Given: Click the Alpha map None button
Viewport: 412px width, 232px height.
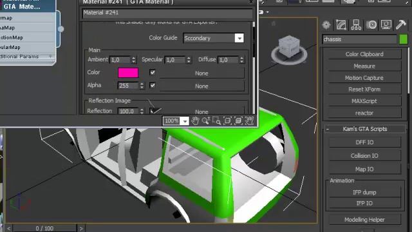Looking at the screenshot, I should [x=201, y=86].
